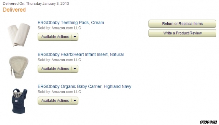This screenshot has width=219, height=125.
Task: Click the Return or Replace Items button
Action: click(182, 24)
